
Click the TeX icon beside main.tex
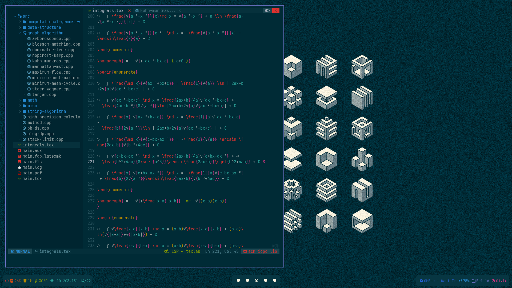[x=19, y=179]
